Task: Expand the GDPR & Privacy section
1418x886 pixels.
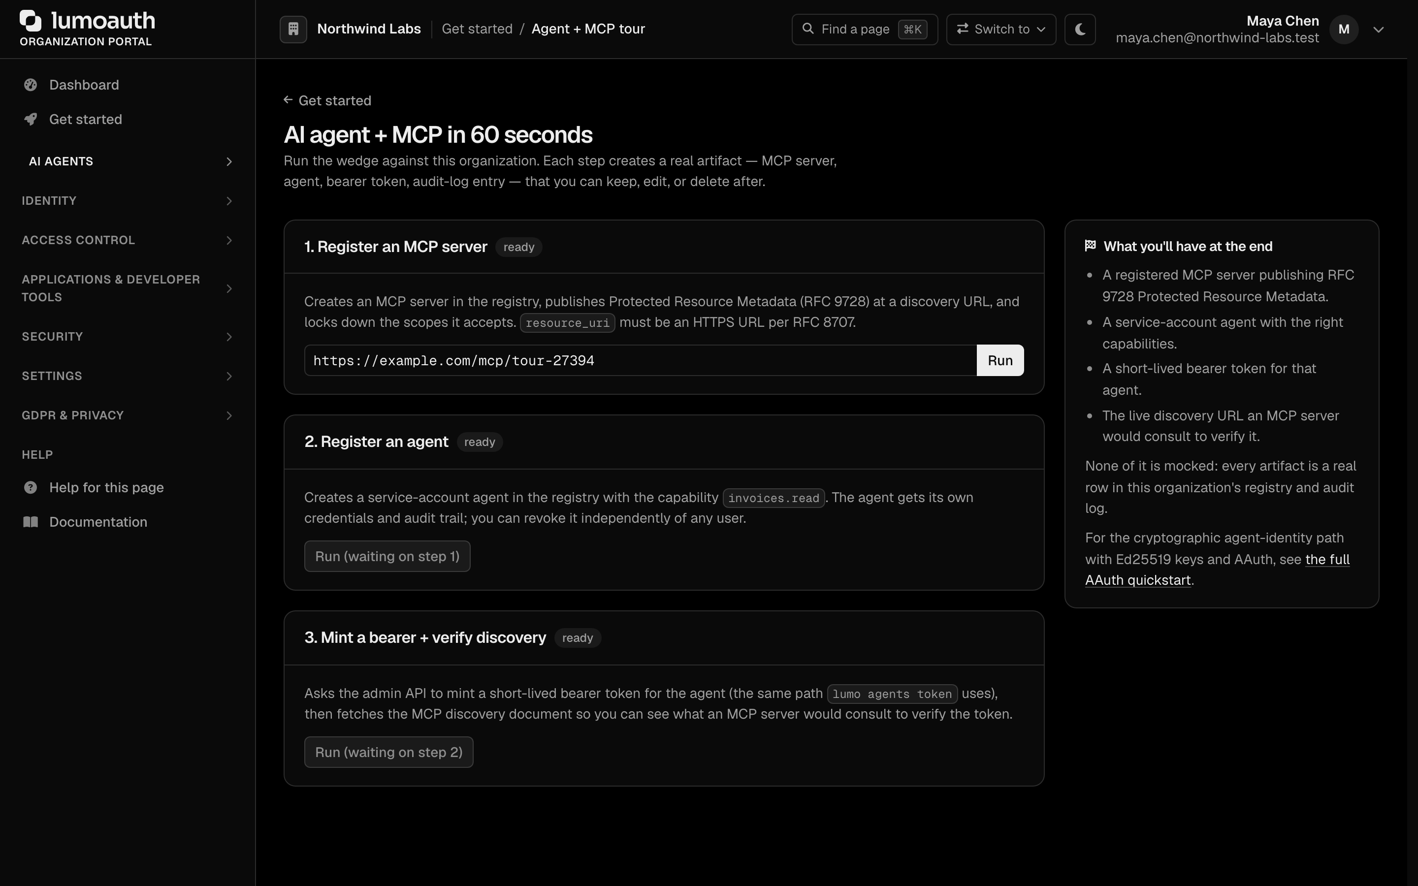Action: 127,415
